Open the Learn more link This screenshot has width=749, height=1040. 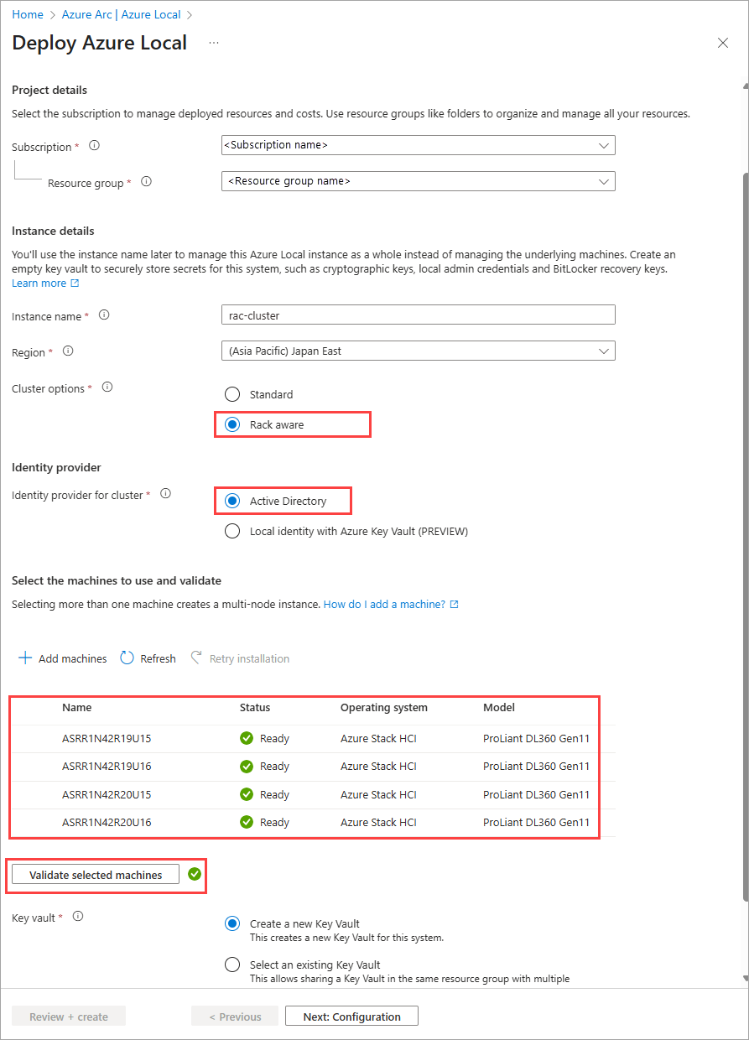pyautogui.click(x=39, y=283)
